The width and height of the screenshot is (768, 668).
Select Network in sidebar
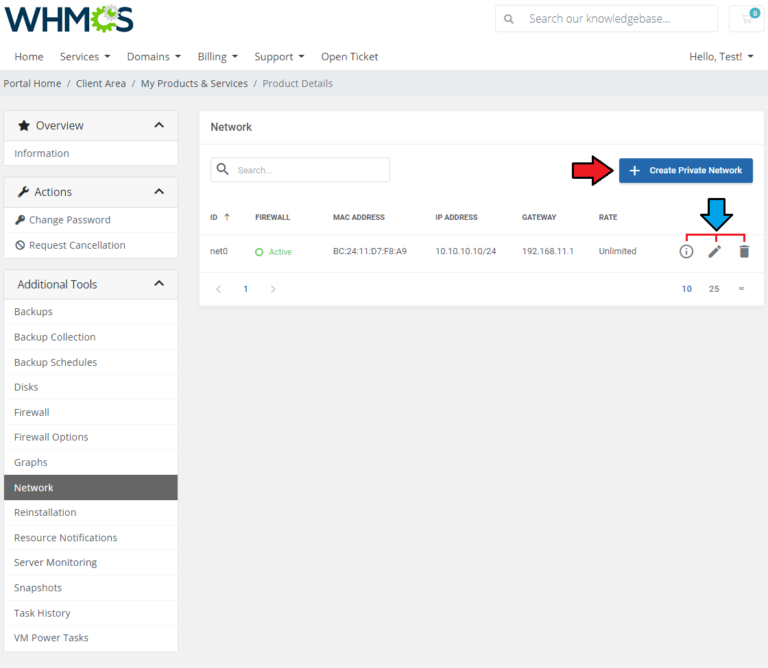pyautogui.click(x=91, y=487)
